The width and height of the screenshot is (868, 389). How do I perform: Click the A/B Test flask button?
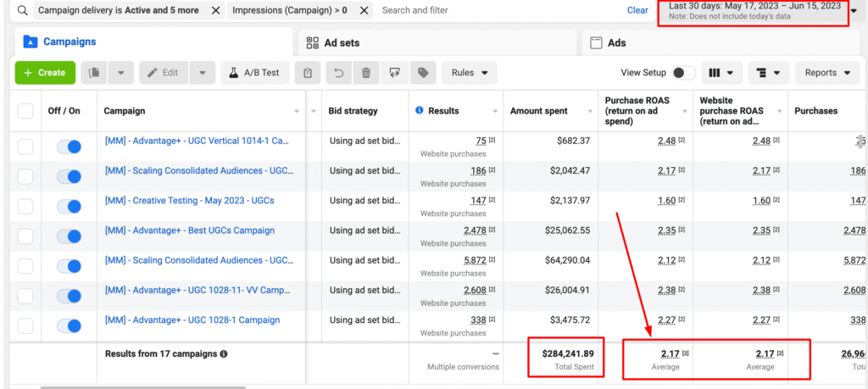255,73
